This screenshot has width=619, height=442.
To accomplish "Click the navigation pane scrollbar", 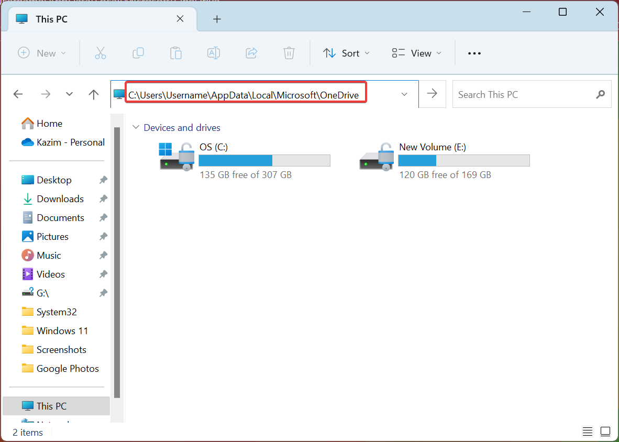I will [117, 262].
